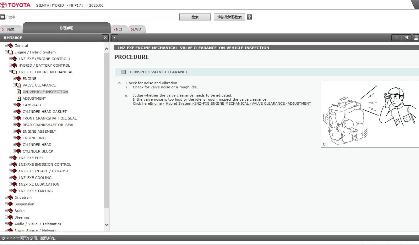Screen dimensions: 419x245
Task: Click the Suspension book icon
Action: pos(11,204)
